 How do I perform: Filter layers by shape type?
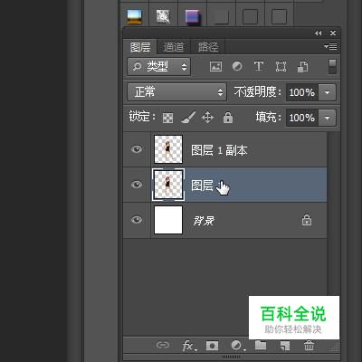click(x=281, y=66)
